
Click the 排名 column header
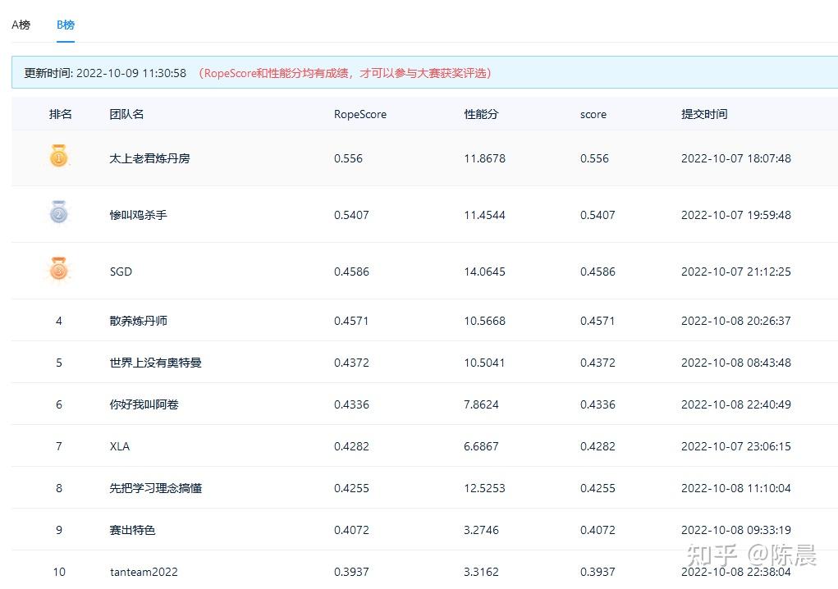click(61, 114)
